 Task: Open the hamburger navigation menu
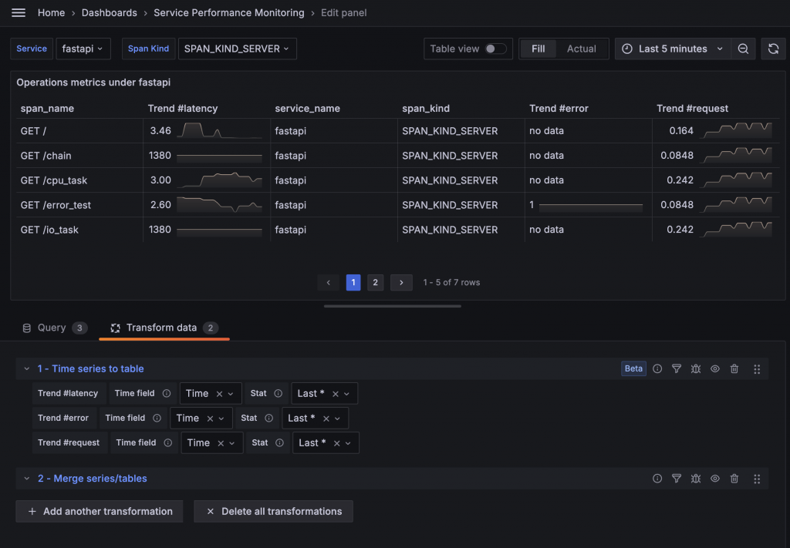(x=19, y=12)
